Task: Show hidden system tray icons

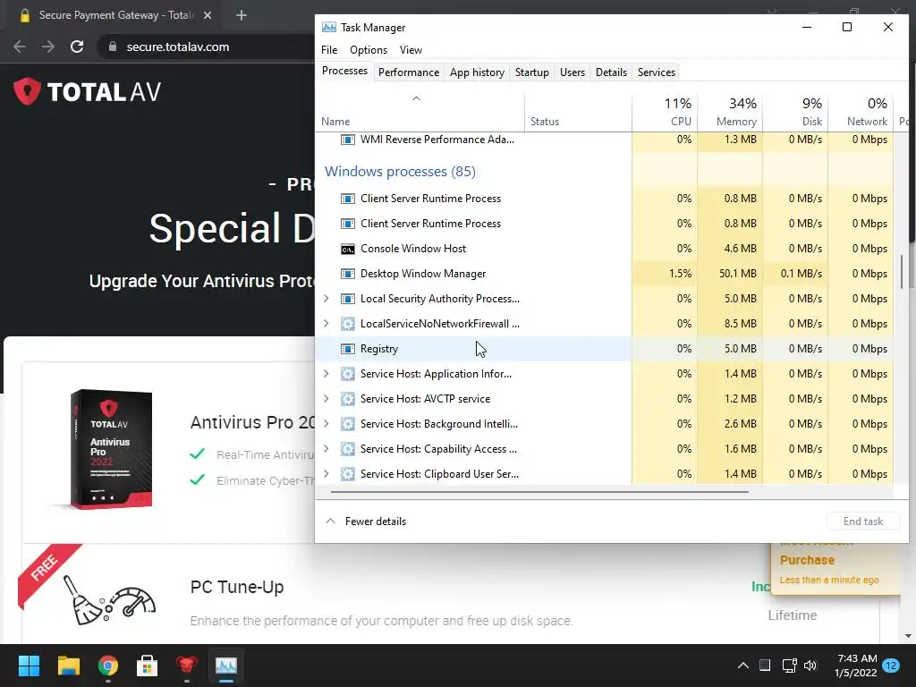Action: 743,666
